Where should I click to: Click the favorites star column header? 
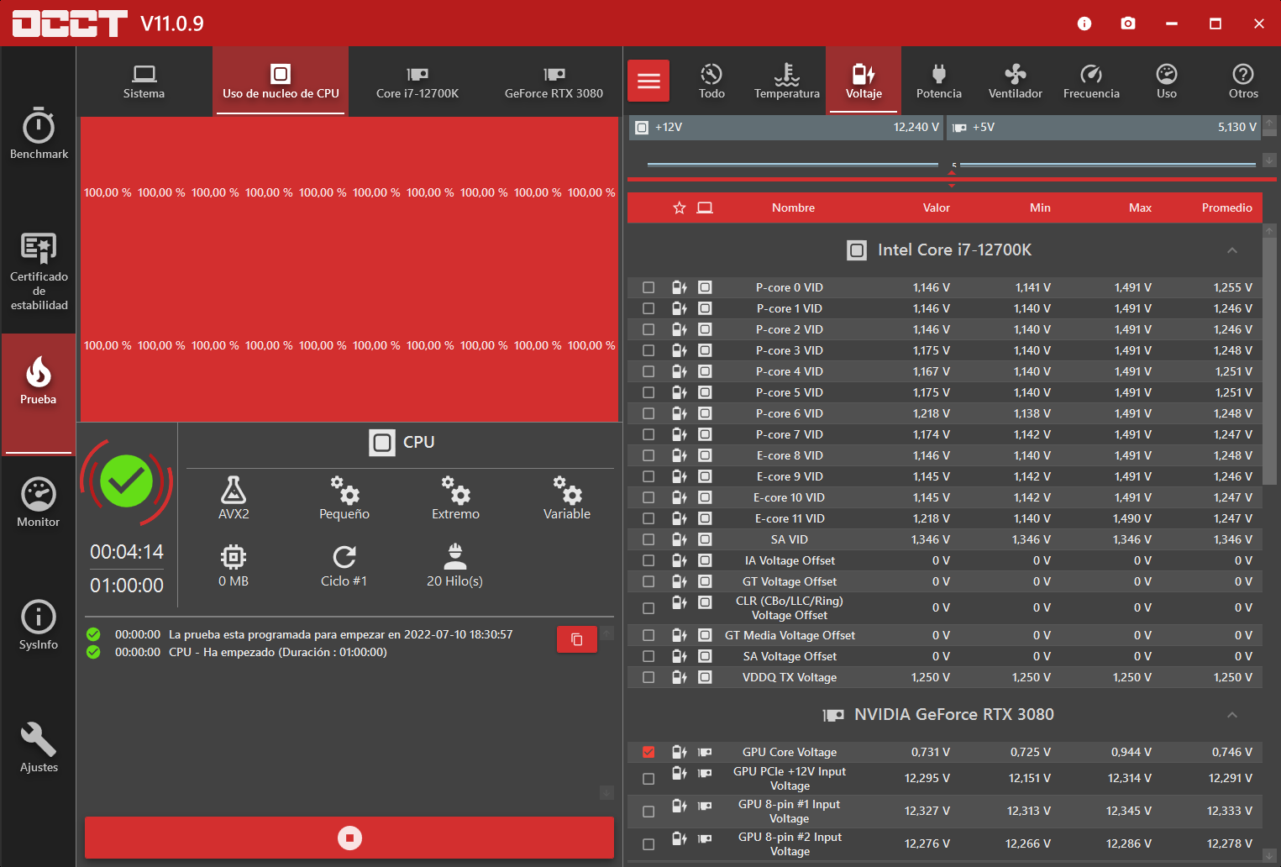coord(680,208)
